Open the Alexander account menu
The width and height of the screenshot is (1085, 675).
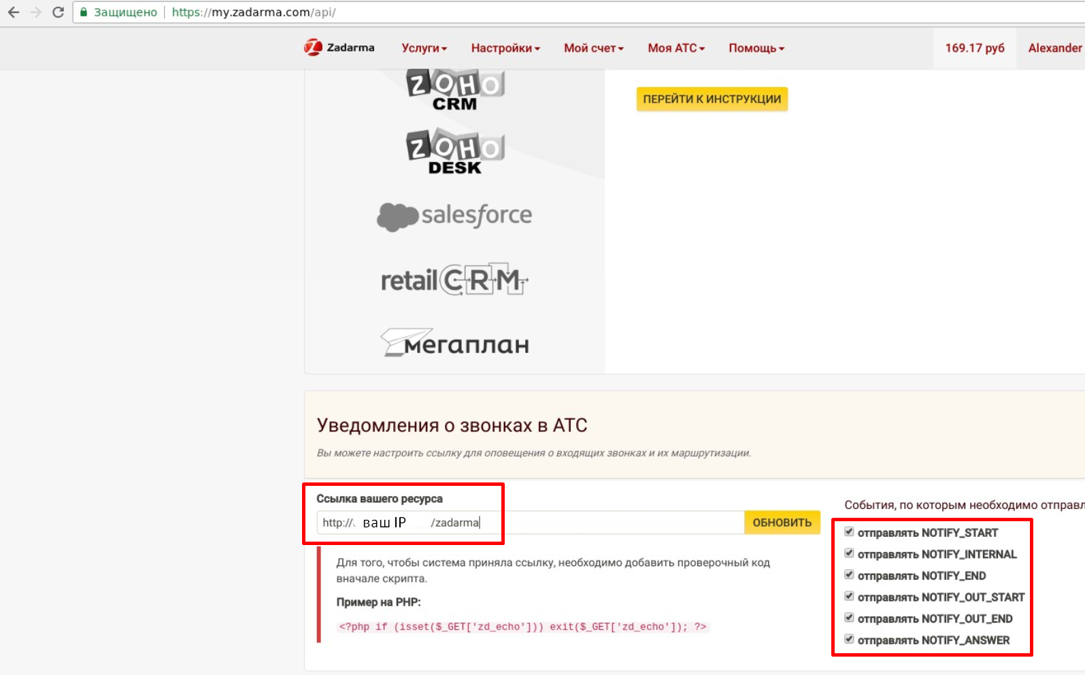tap(1055, 48)
